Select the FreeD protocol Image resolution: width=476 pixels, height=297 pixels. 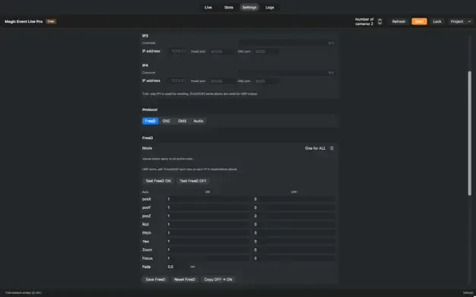[x=150, y=121]
